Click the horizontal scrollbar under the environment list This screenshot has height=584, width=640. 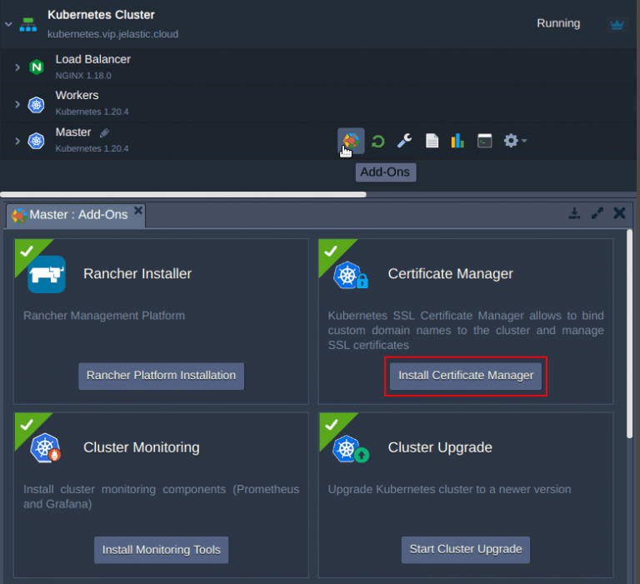[x=183, y=195]
